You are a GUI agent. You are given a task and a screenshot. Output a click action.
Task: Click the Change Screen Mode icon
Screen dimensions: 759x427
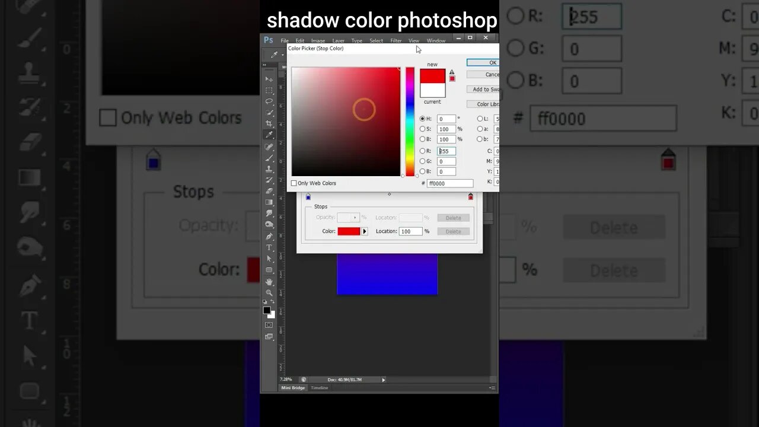point(269,337)
